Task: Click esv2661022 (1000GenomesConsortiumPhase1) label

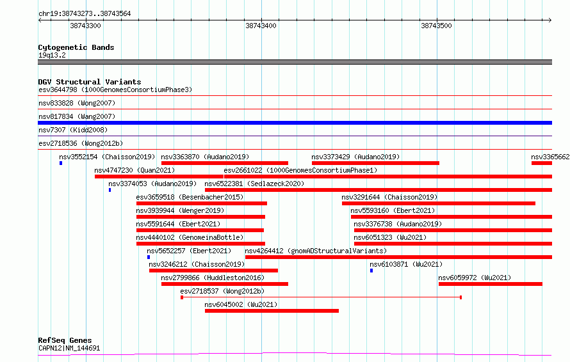Action: [300, 170]
